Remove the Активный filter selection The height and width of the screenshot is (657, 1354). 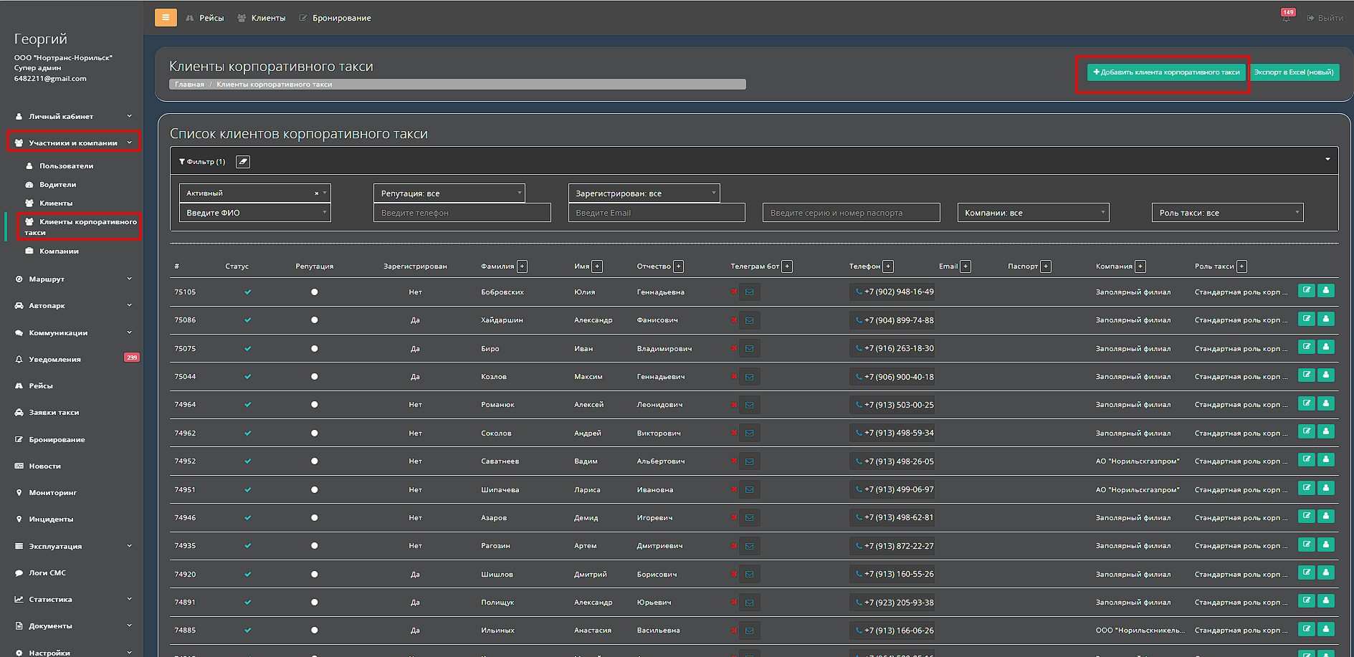pyautogui.click(x=316, y=193)
